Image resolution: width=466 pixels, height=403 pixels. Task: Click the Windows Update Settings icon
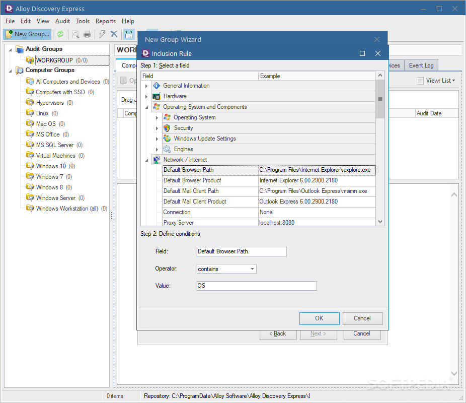tap(167, 139)
